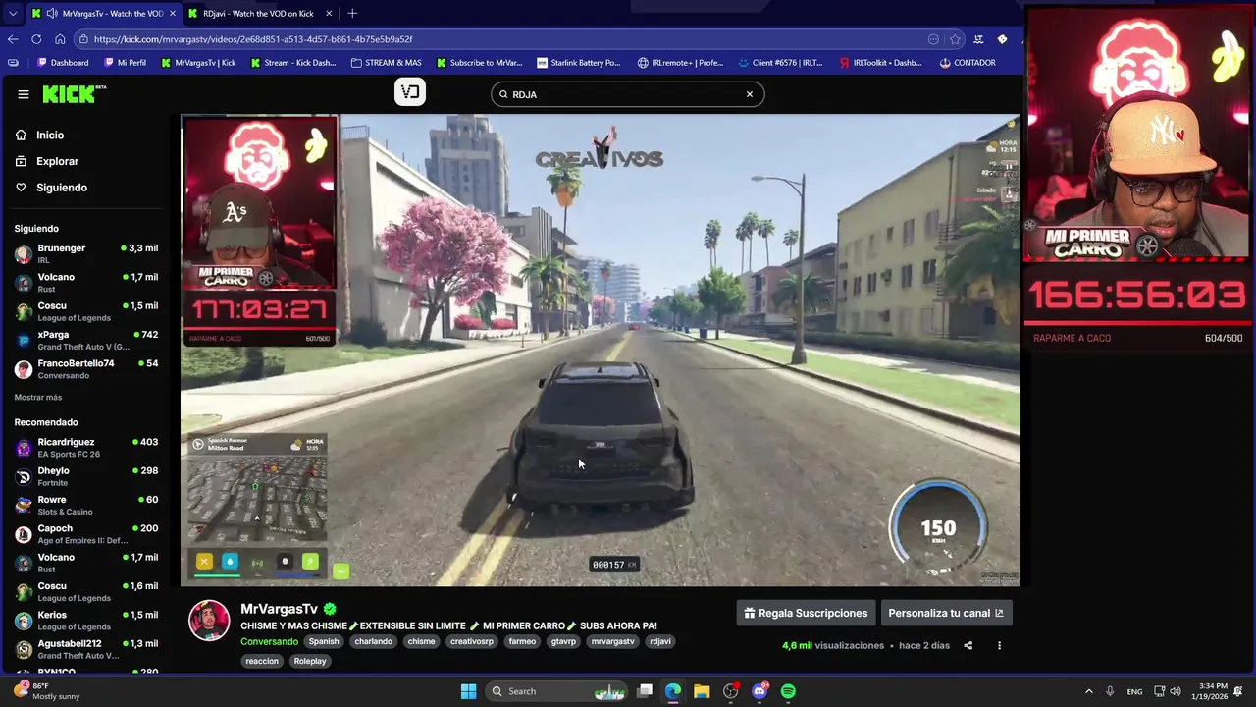Open recommended channel Capoch
Screen dimensions: 1256x707
pos(86,534)
